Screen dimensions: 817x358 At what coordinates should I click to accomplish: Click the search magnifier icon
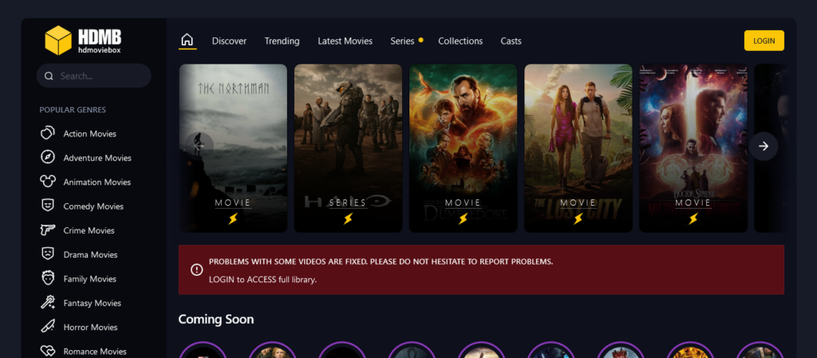49,76
